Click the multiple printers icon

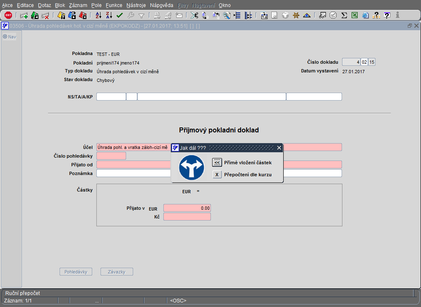click(168, 16)
